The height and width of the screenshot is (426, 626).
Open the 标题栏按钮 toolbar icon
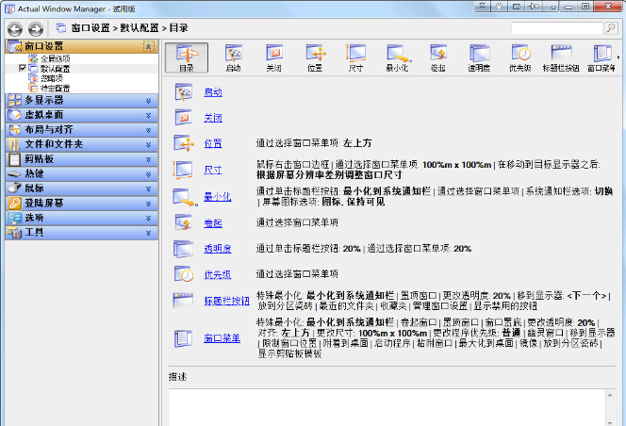[561, 57]
